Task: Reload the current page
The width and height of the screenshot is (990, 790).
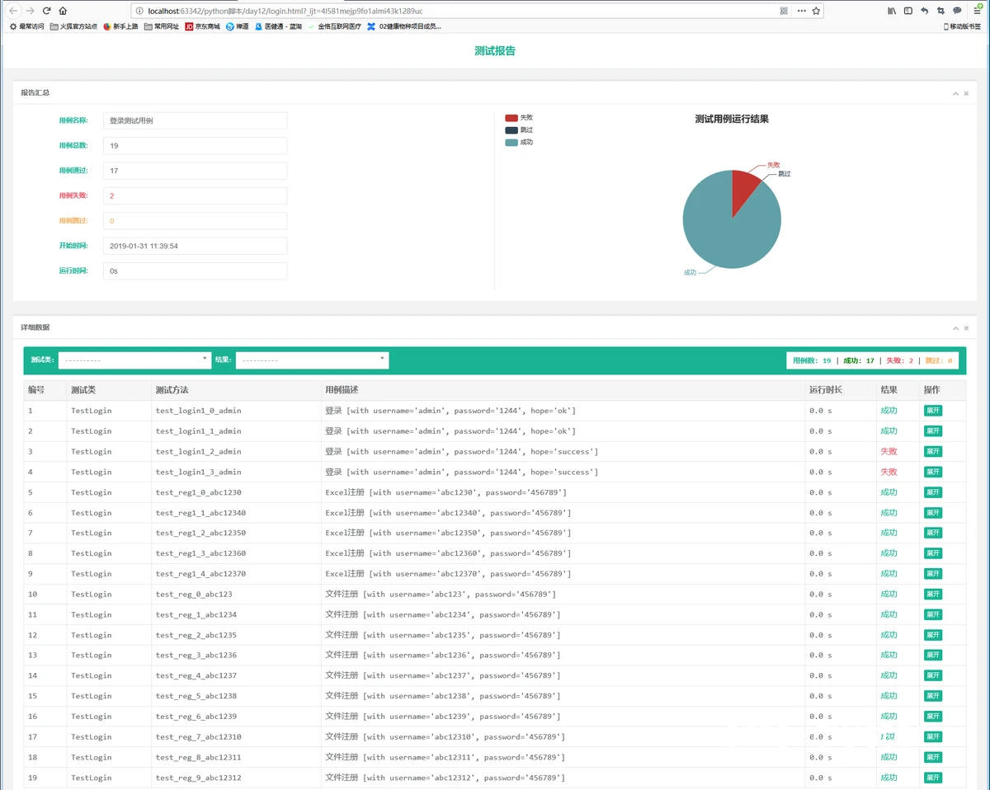Action: pos(46,11)
